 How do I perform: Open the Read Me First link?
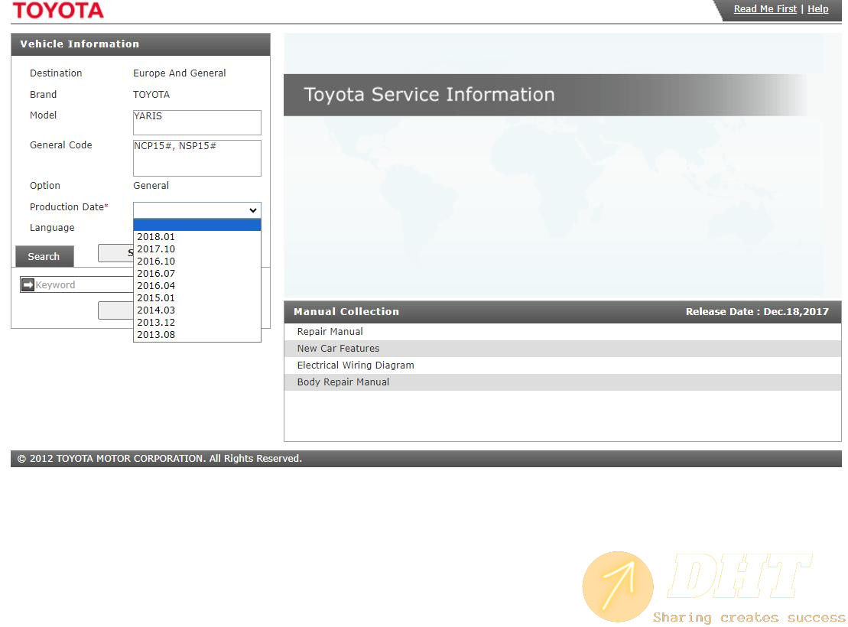click(765, 8)
